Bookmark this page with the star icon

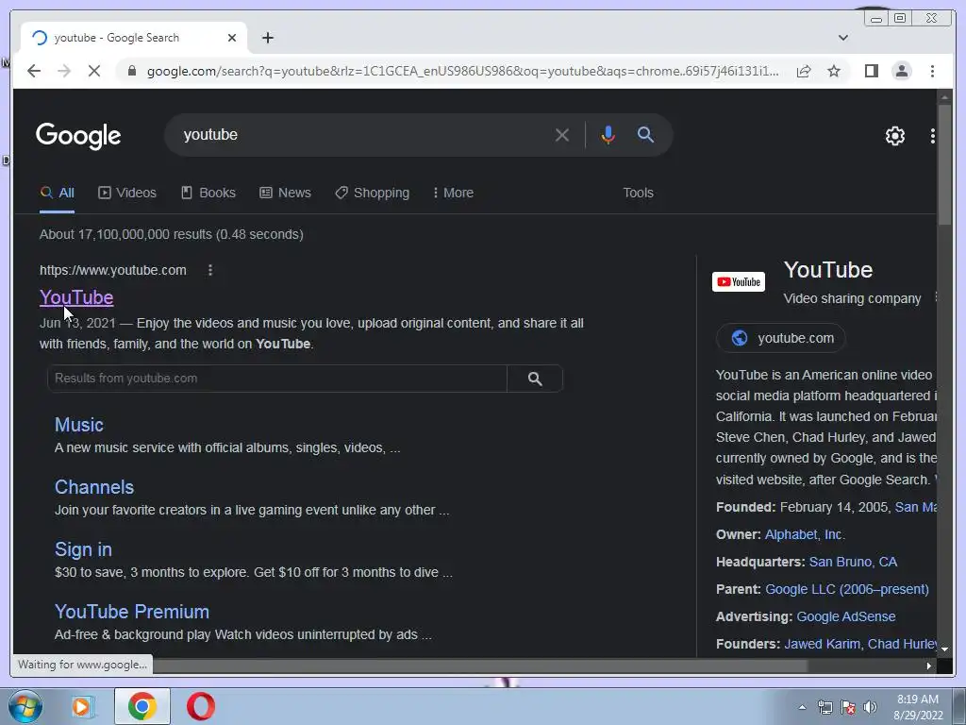834,71
